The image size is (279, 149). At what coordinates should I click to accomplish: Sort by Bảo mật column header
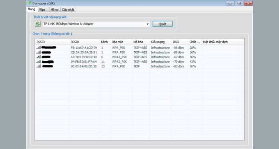[121, 42]
